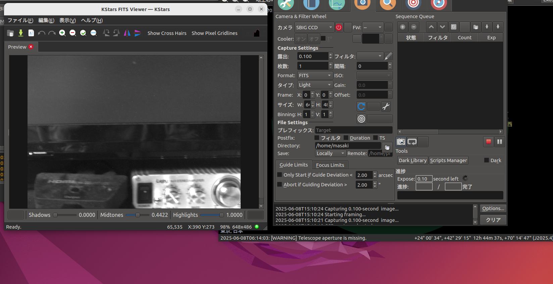Enable the TS postfix checkbox

coord(375,138)
